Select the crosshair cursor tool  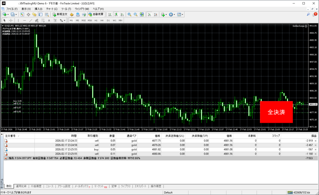pyautogui.click(x=11, y=21)
